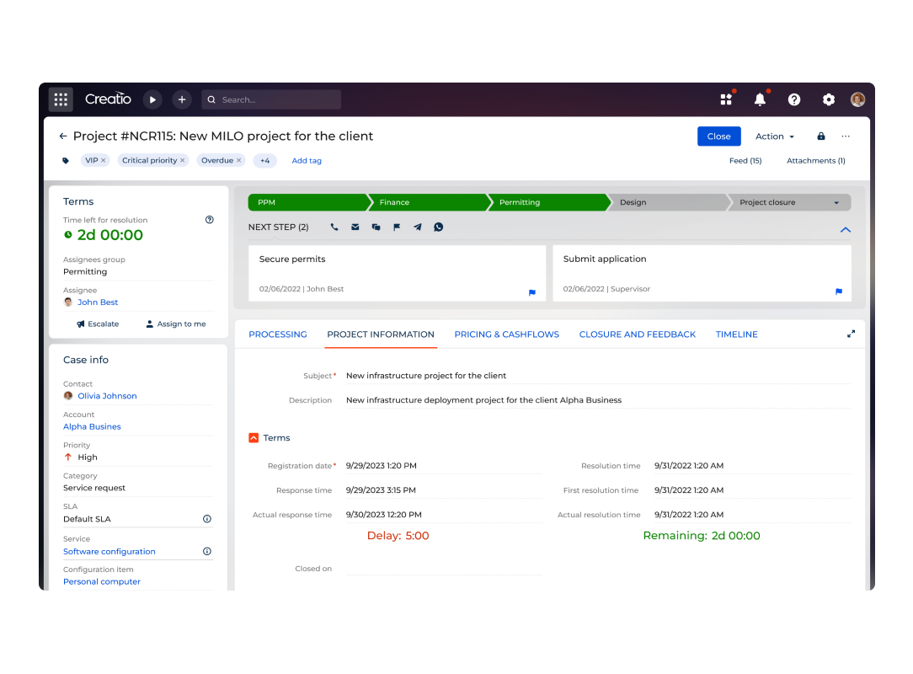Select the Design stage on the progress bar

tap(665, 202)
